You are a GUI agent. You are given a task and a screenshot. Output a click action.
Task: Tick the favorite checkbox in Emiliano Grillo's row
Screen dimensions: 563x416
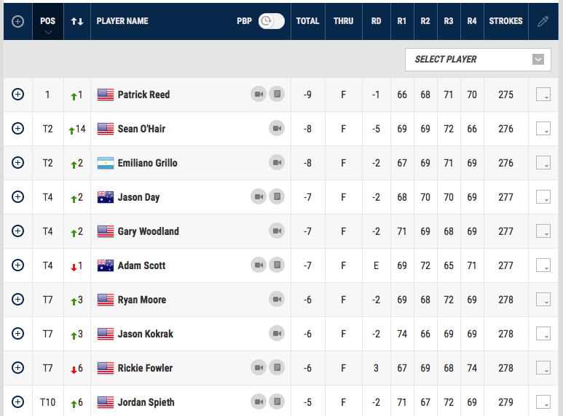pos(543,163)
